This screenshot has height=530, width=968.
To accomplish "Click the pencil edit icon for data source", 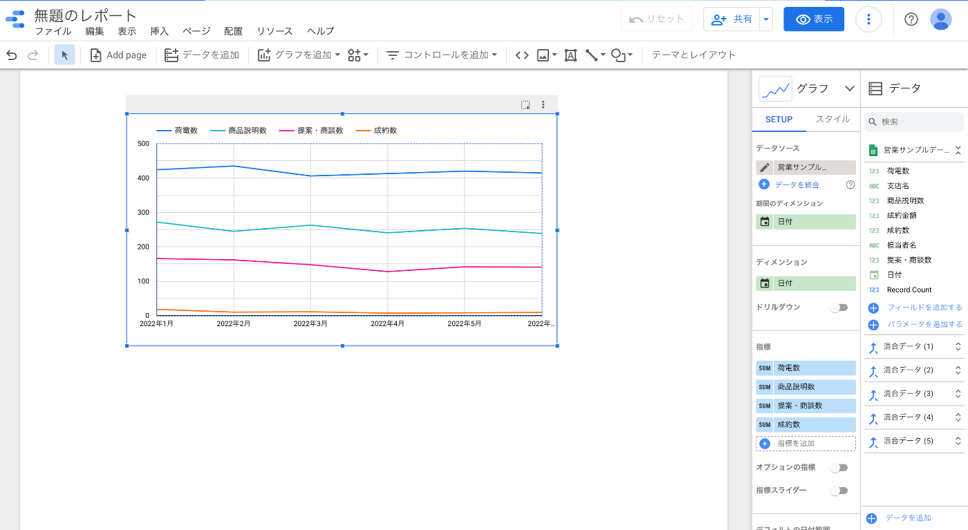I will 764,167.
